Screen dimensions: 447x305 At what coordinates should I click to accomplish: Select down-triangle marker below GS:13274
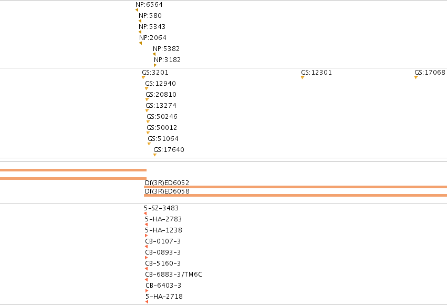147,111
